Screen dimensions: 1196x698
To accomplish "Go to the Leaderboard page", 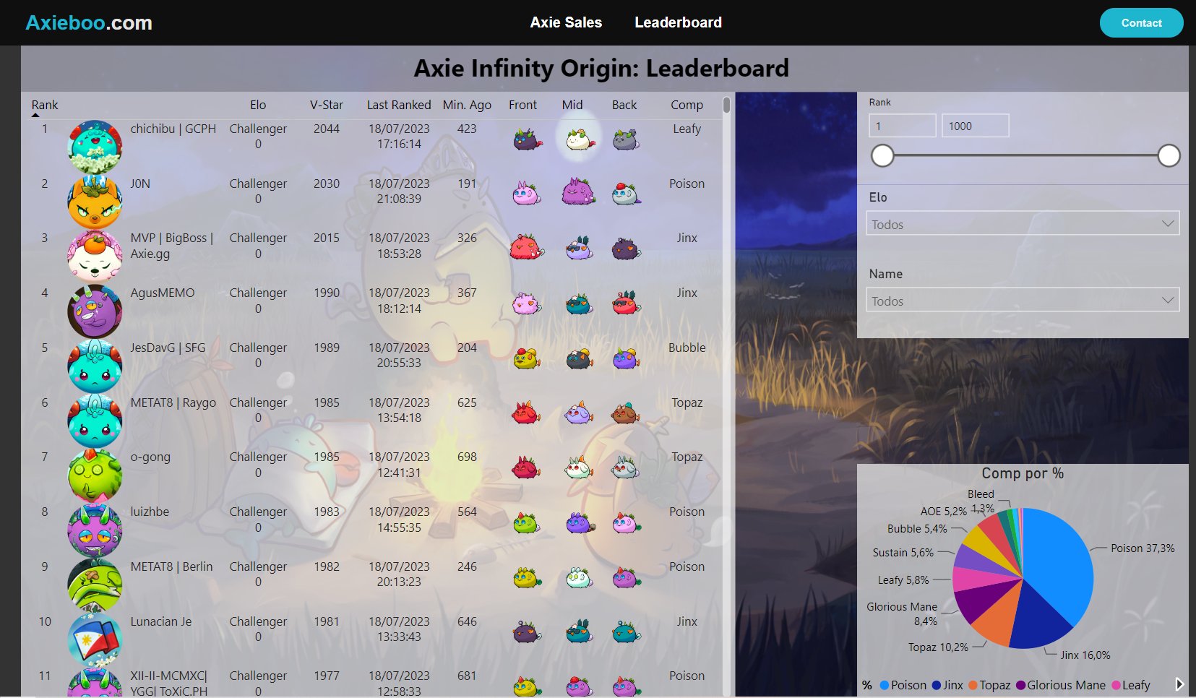I will click(x=678, y=22).
